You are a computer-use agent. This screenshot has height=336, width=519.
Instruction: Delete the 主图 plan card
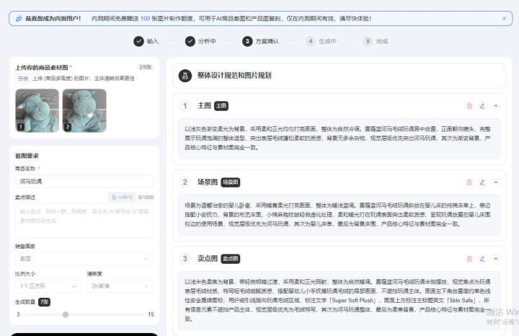[x=469, y=106]
